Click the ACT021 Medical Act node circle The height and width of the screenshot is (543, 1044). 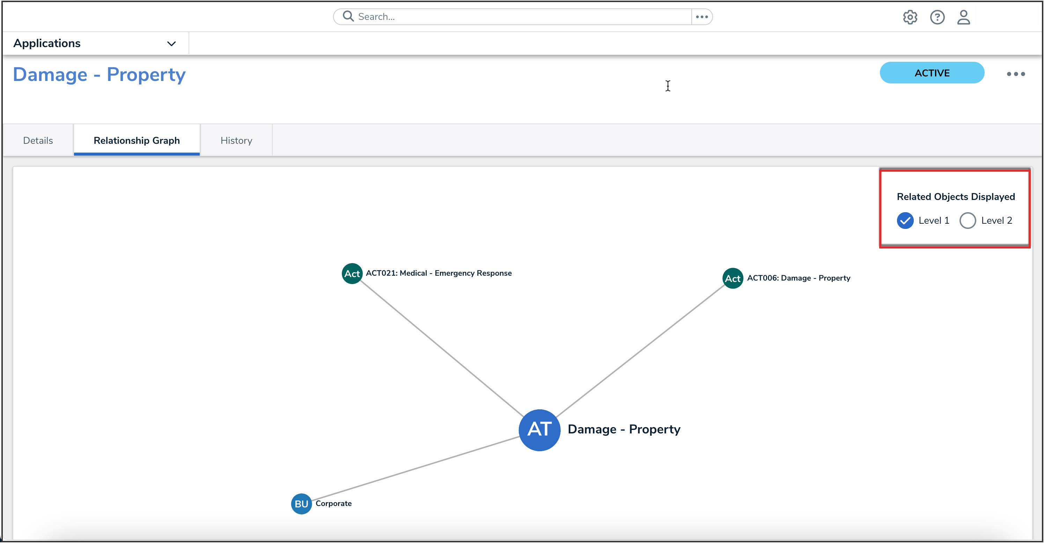352,274
